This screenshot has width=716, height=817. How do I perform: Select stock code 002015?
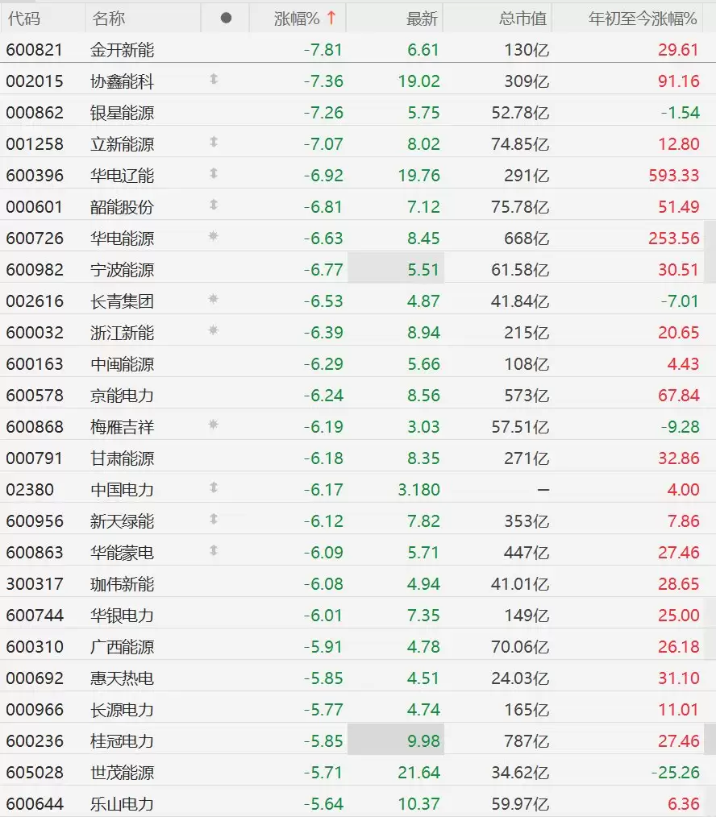coord(35,81)
